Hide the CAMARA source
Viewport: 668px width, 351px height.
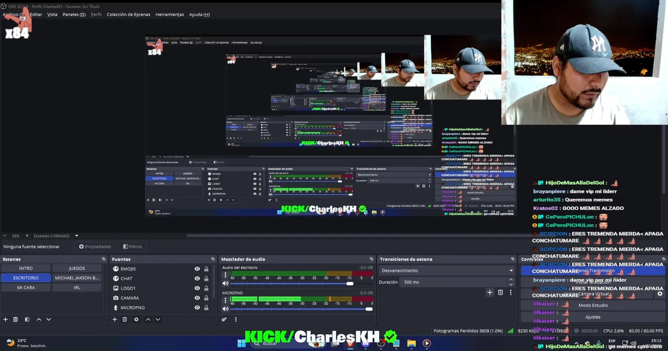point(197,298)
